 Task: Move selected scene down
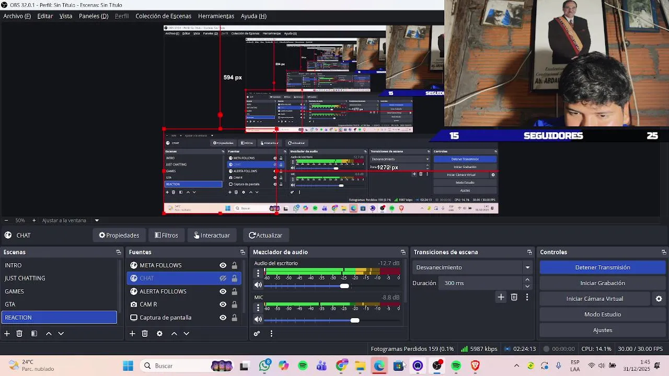point(61,333)
